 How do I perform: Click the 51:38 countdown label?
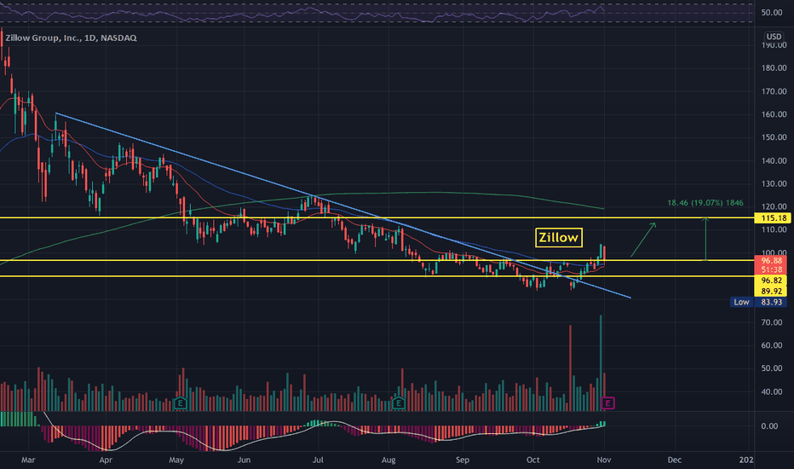(771, 269)
